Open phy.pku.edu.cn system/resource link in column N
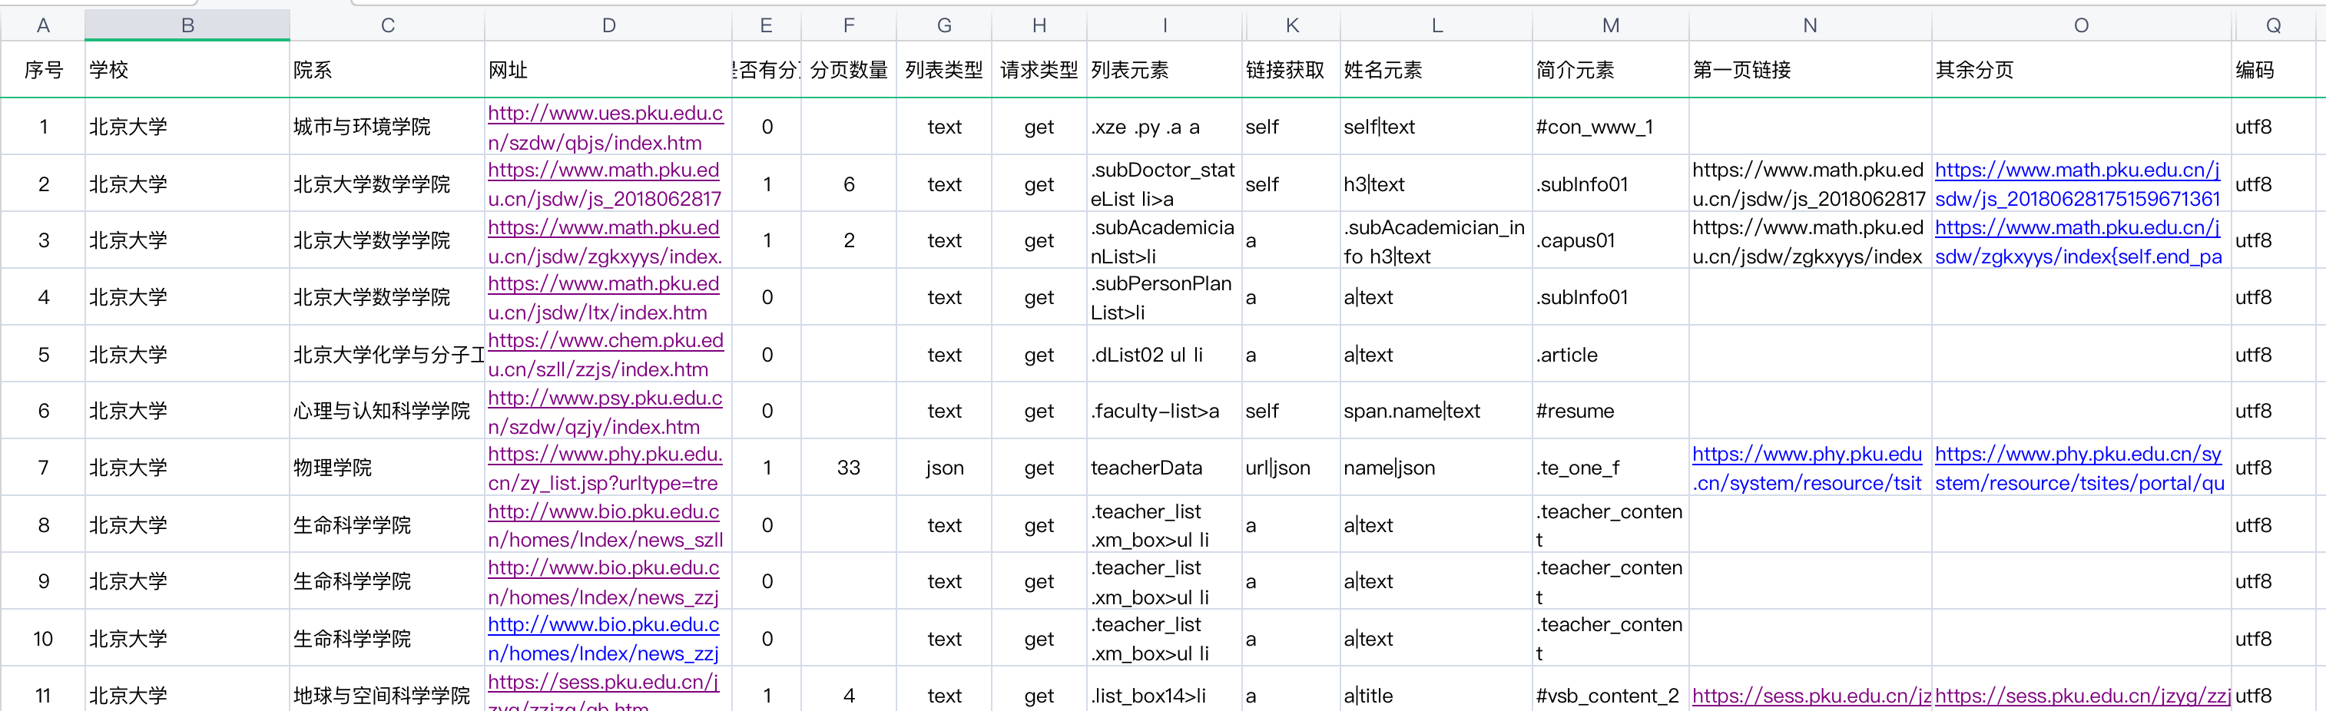2326x711 pixels. click(x=1807, y=468)
